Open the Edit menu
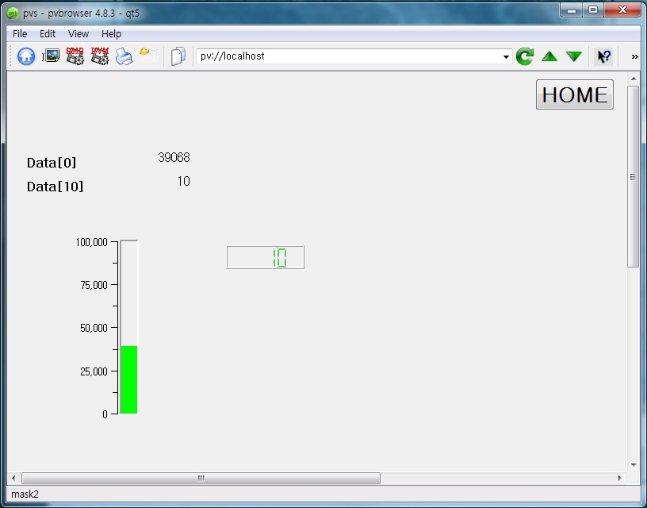This screenshot has height=508, width=647. pos(48,33)
